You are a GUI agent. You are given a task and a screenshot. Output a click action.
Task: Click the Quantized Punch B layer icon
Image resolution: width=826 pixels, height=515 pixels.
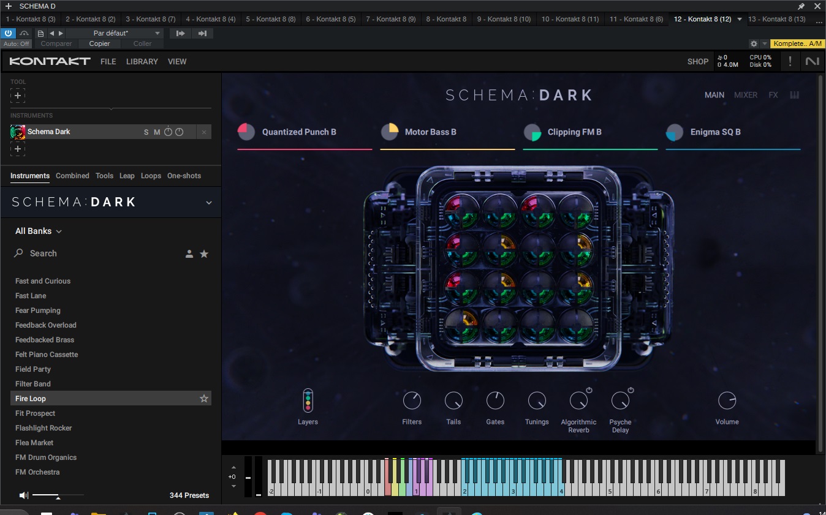246,132
